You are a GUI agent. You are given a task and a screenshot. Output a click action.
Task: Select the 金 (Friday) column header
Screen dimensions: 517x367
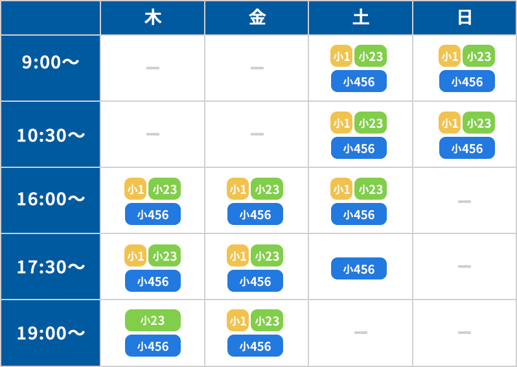pos(257,18)
